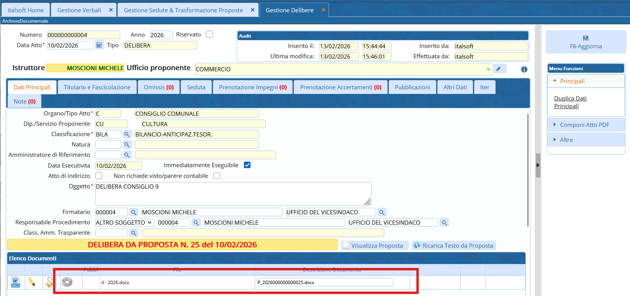Click the pencil icon beside Ufficio proponente

[x=499, y=69]
